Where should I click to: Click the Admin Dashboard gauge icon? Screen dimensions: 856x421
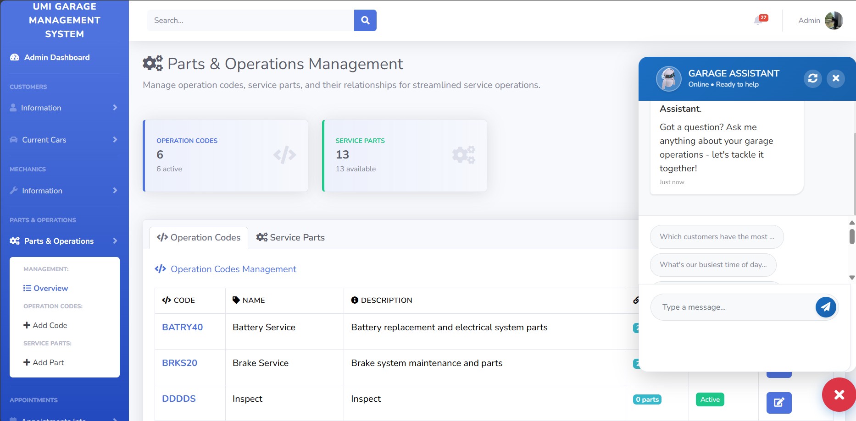pos(15,57)
